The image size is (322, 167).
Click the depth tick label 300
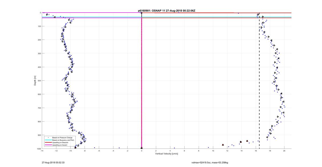[x=39, y=53]
